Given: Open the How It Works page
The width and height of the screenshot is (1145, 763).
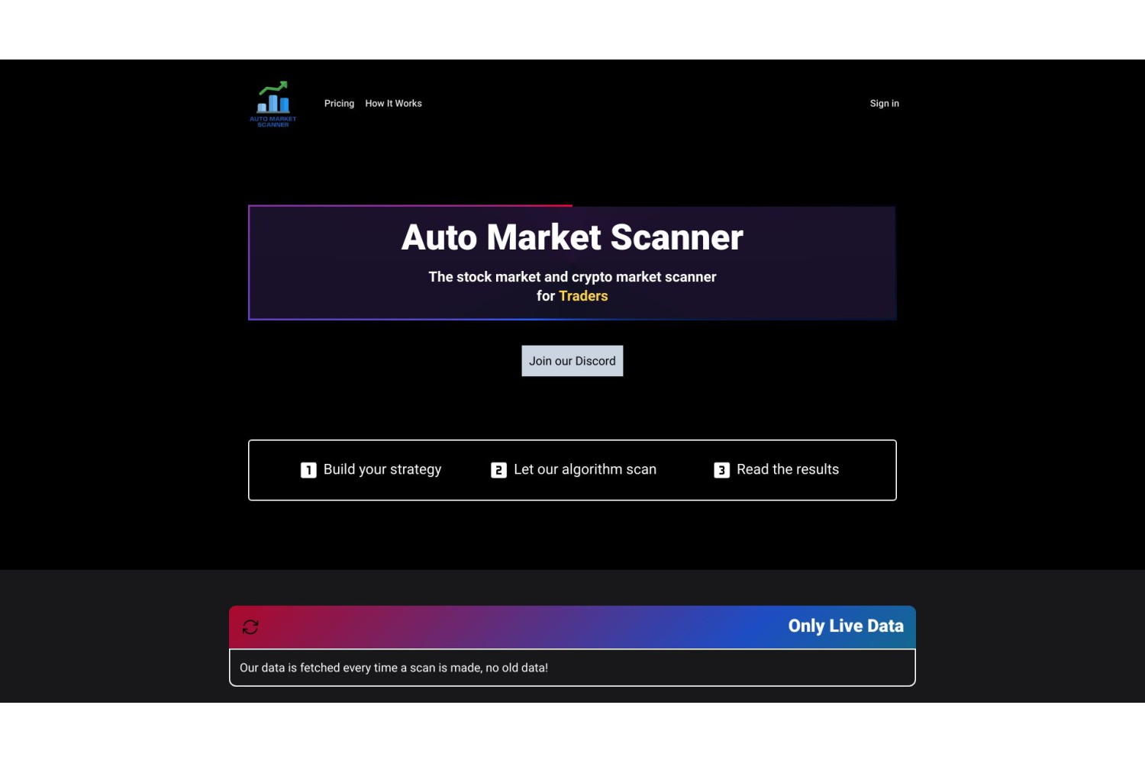Looking at the screenshot, I should (393, 104).
